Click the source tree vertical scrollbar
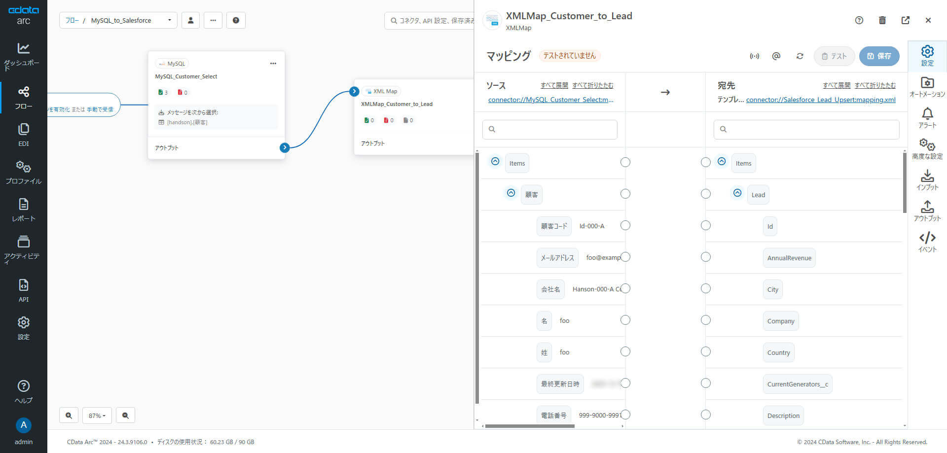This screenshot has height=453, width=947. click(x=477, y=279)
